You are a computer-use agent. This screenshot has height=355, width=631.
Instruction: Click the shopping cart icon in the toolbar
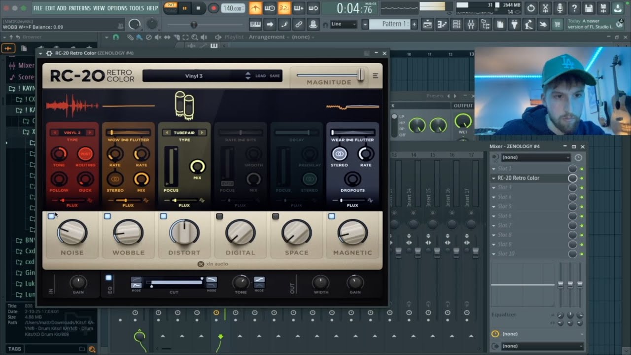558,24
